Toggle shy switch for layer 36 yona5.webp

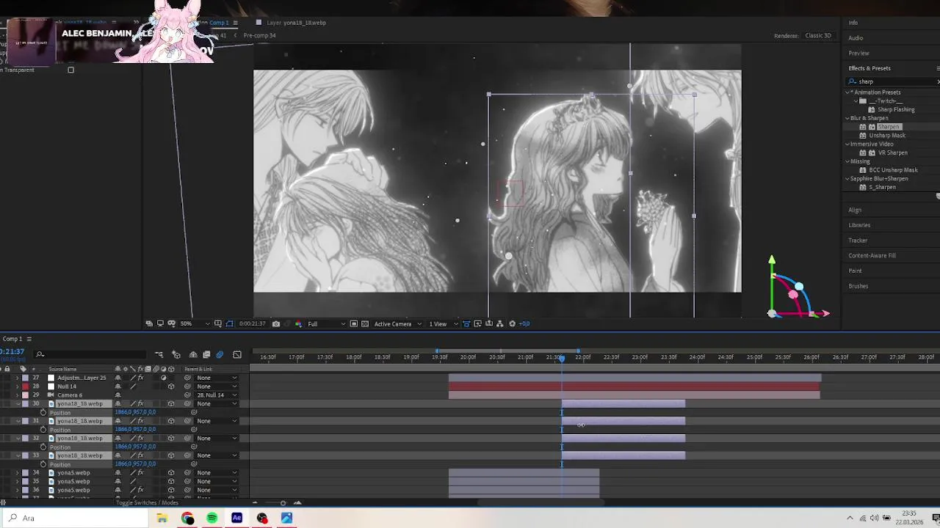coord(117,490)
